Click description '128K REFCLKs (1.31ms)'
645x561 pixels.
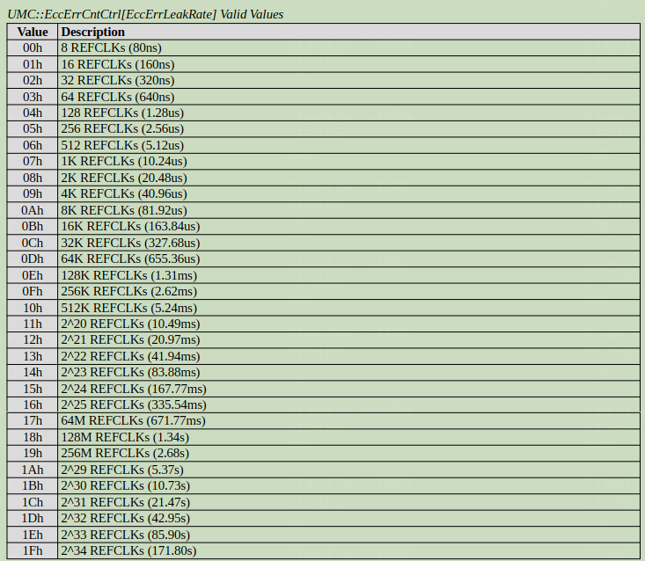pyautogui.click(x=129, y=275)
